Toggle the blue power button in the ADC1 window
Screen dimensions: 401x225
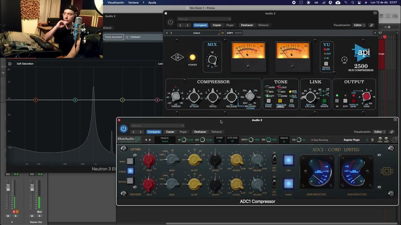click(x=123, y=129)
